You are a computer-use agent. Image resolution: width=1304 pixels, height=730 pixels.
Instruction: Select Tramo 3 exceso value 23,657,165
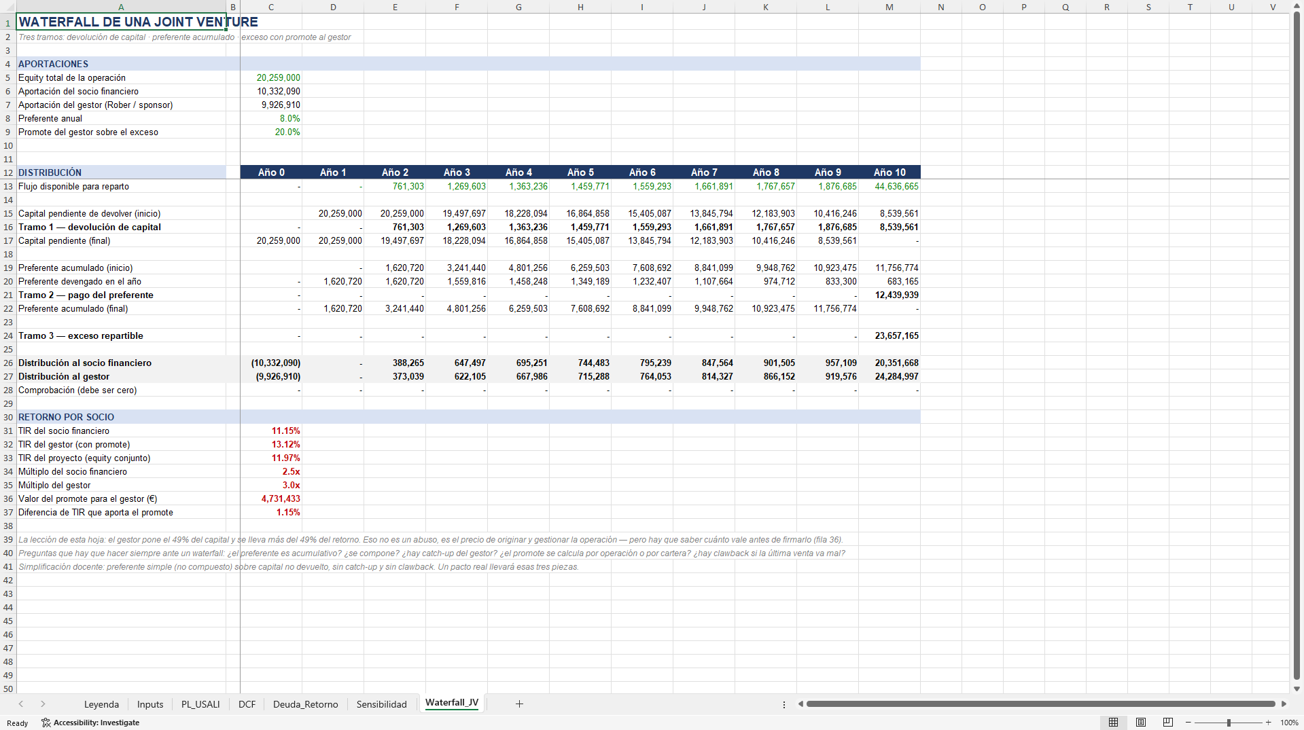tap(889, 335)
